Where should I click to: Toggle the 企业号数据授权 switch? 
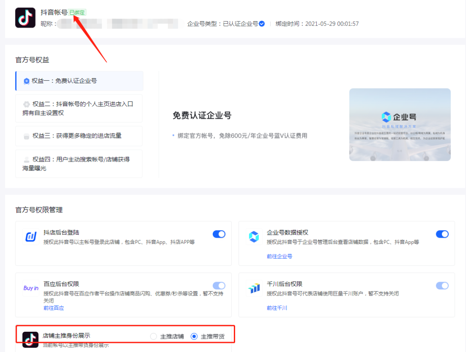442,234
